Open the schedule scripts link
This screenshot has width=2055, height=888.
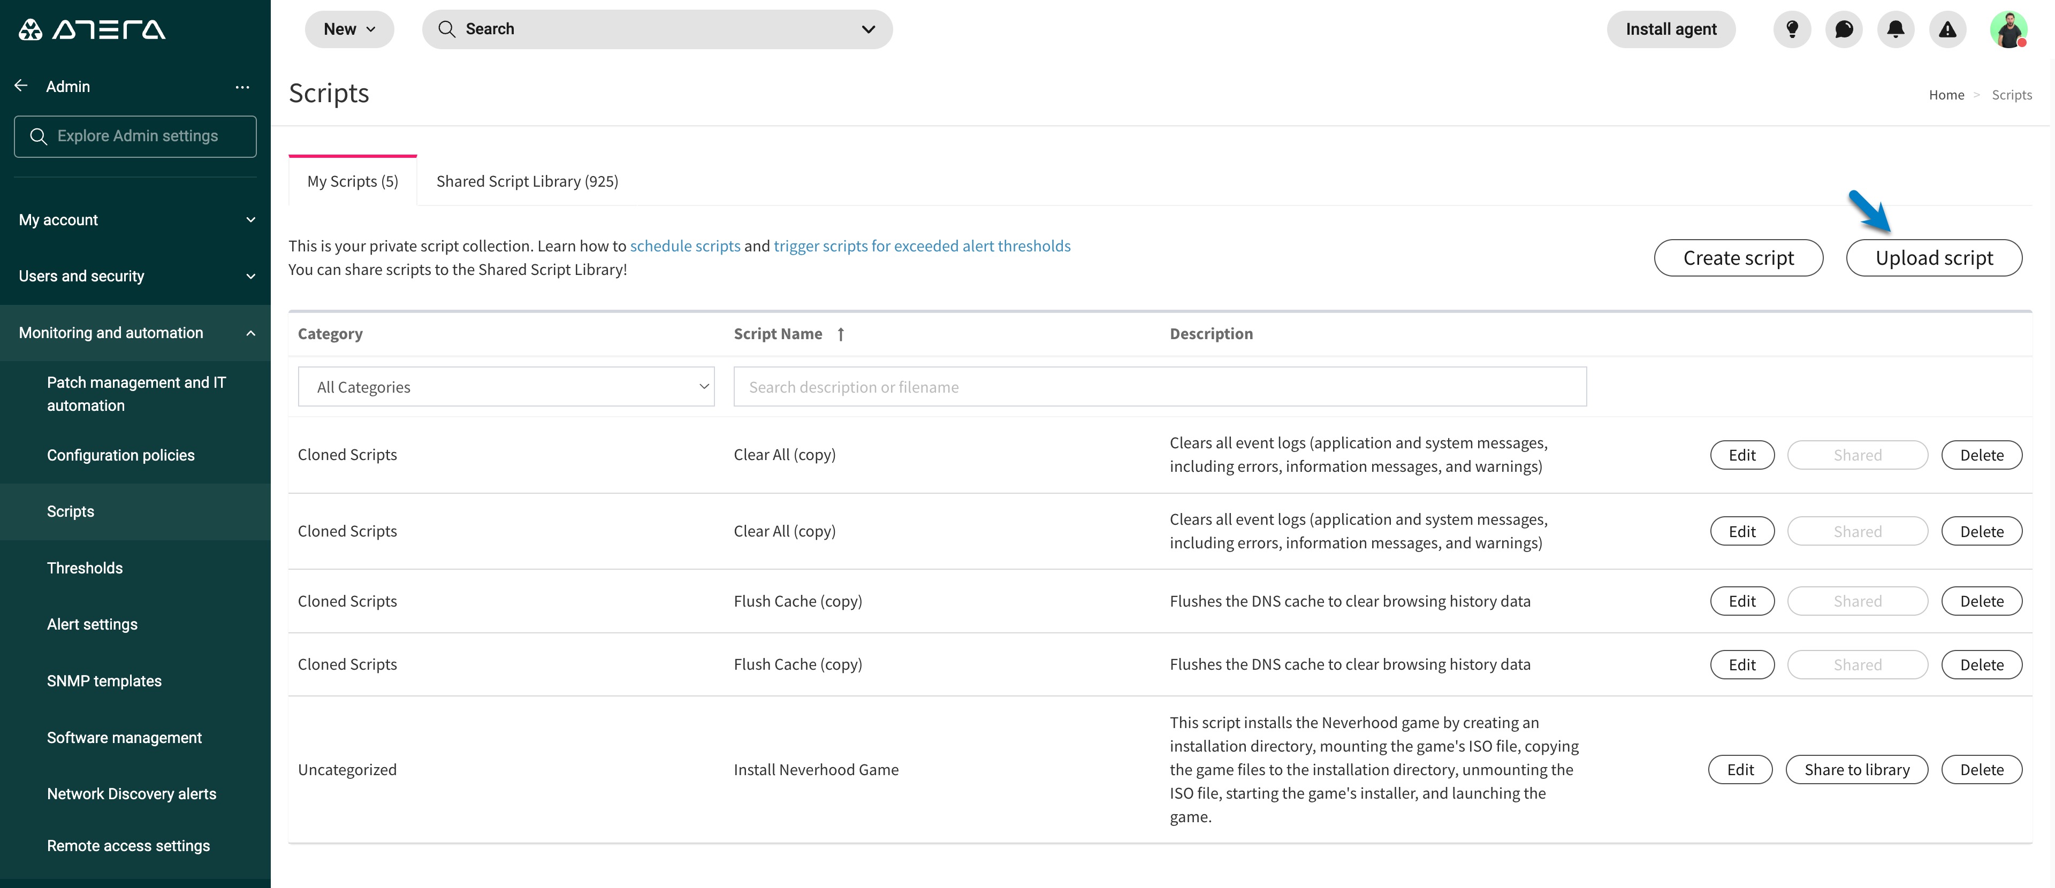(x=684, y=246)
